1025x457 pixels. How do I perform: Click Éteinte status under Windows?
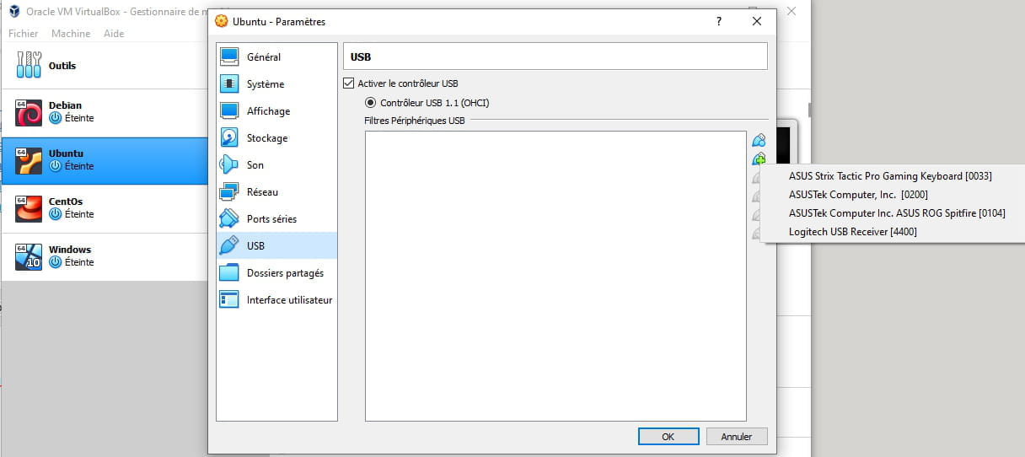click(79, 262)
